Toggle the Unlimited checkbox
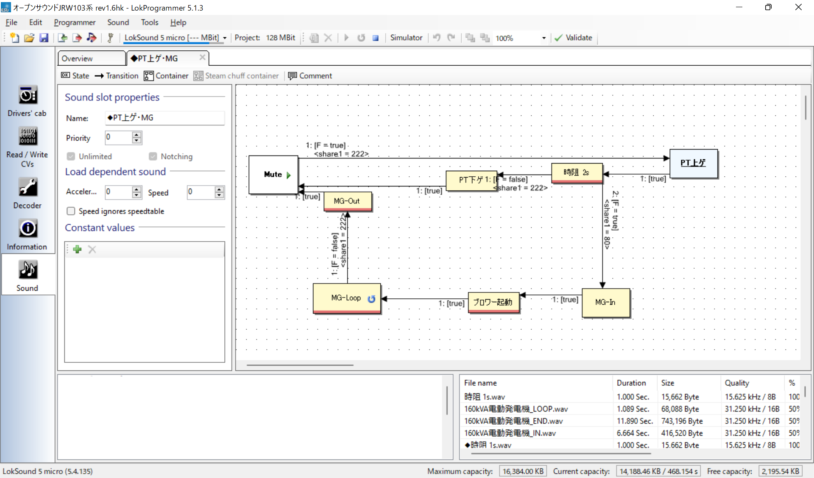Viewport: 814px width, 478px height. [x=71, y=156]
